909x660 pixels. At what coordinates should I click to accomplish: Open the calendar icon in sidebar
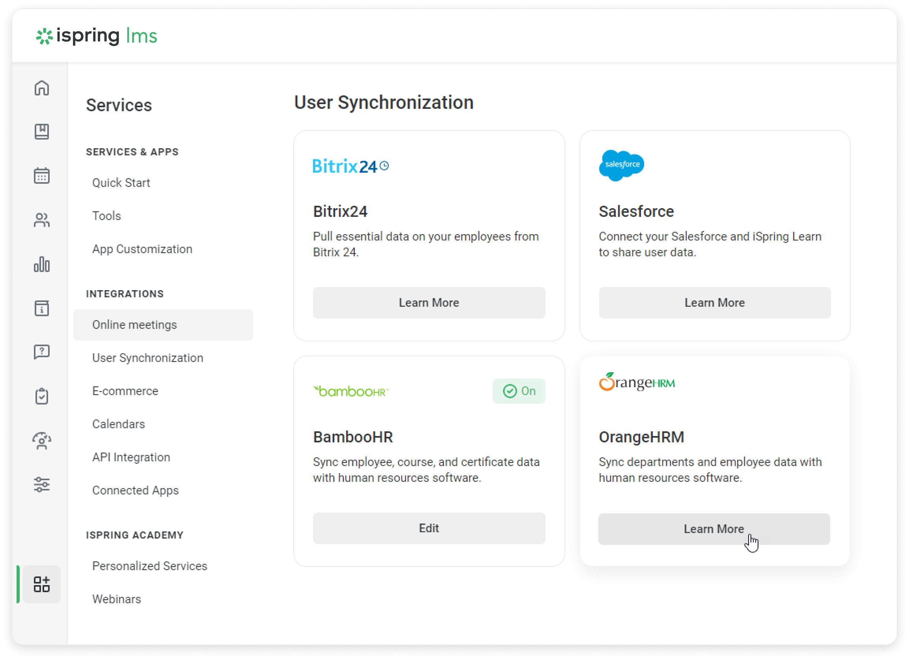[42, 175]
